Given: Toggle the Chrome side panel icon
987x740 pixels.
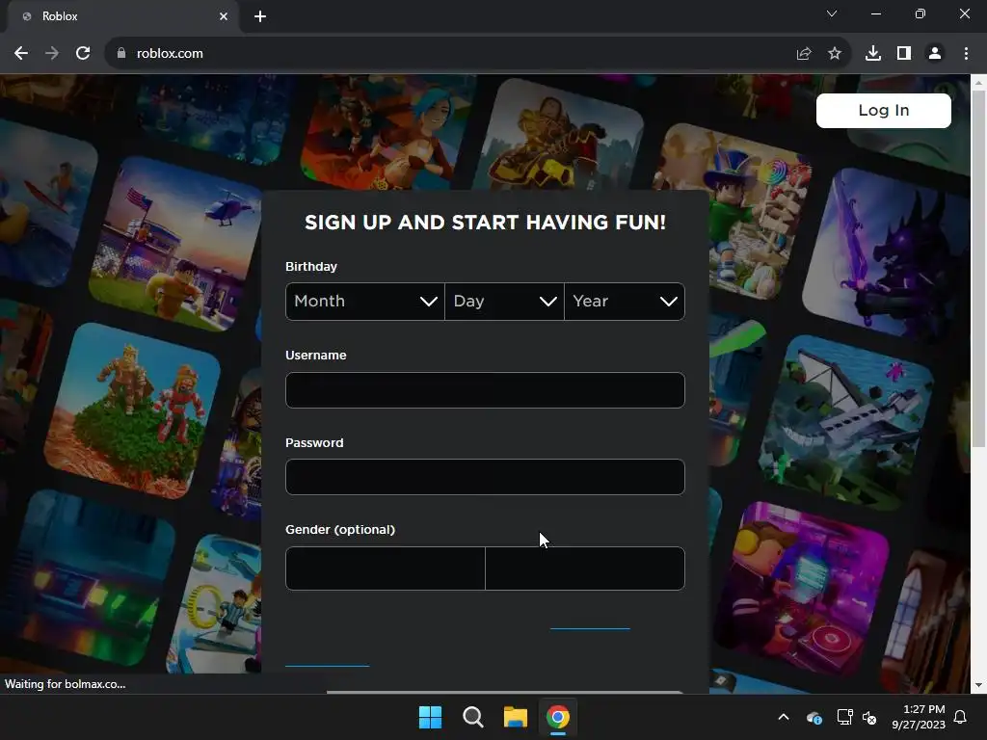Looking at the screenshot, I should (904, 54).
